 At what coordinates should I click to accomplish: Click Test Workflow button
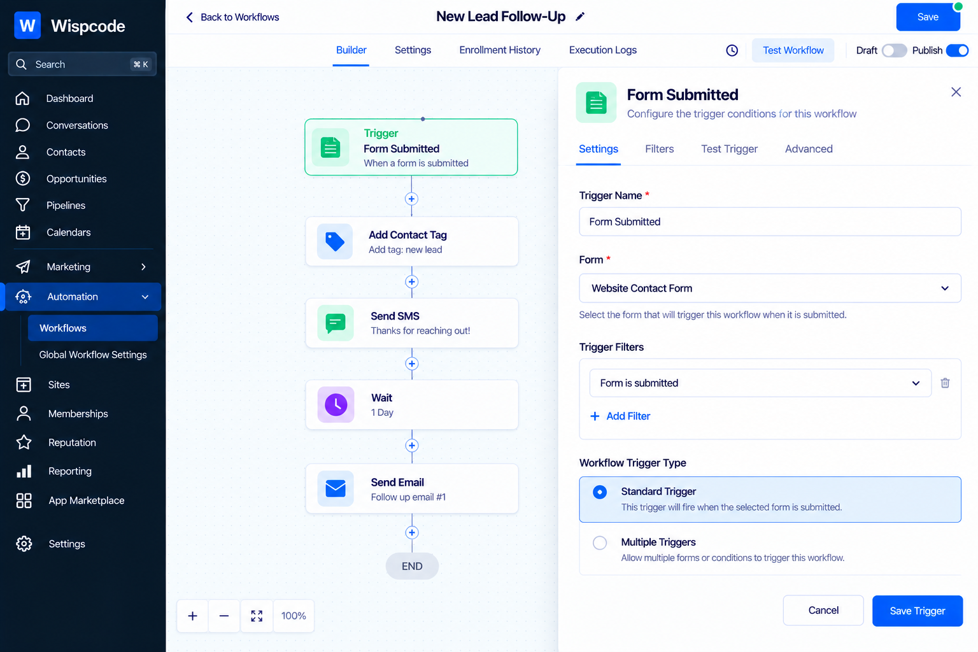793,50
